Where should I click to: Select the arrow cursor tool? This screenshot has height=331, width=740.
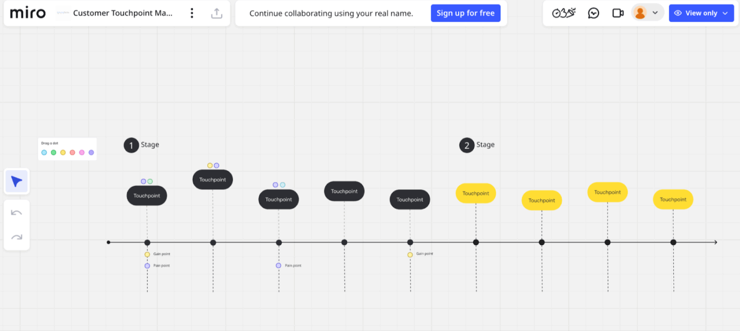pos(16,181)
